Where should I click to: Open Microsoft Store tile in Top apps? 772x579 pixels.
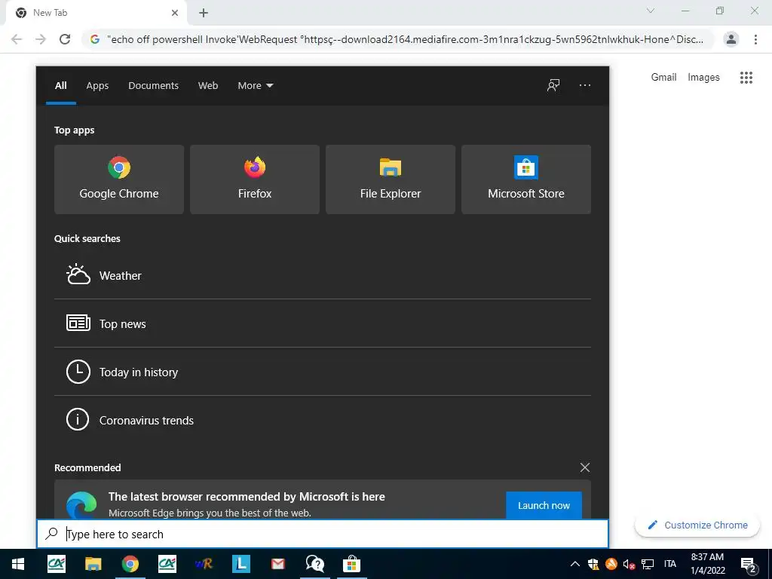[x=525, y=179]
